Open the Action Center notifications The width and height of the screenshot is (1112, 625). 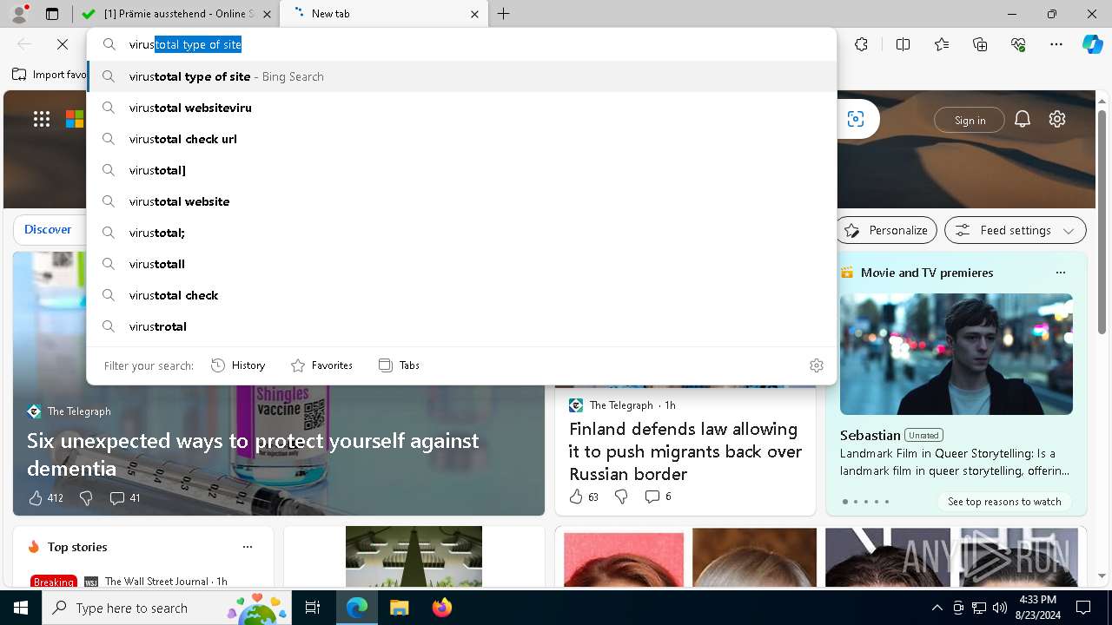click(x=1083, y=608)
